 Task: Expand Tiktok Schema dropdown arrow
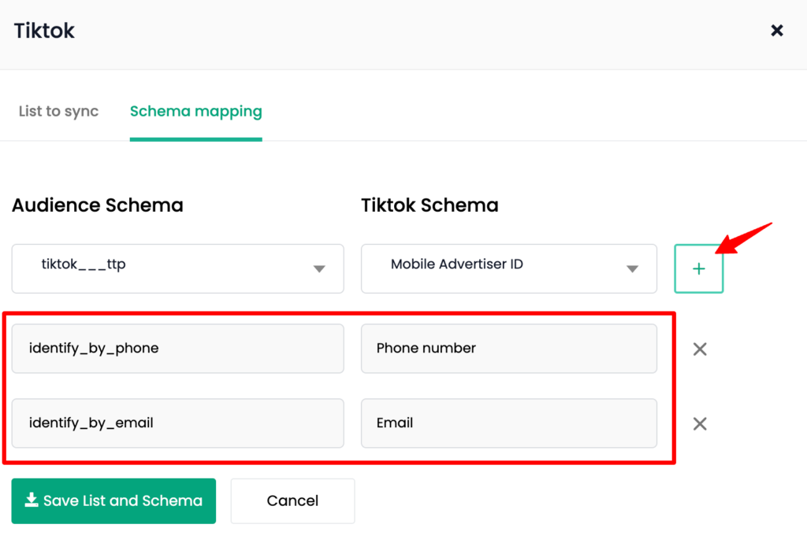632,269
